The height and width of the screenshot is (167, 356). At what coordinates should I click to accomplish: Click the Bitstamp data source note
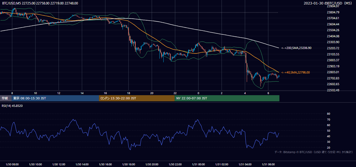[x=314, y=152]
